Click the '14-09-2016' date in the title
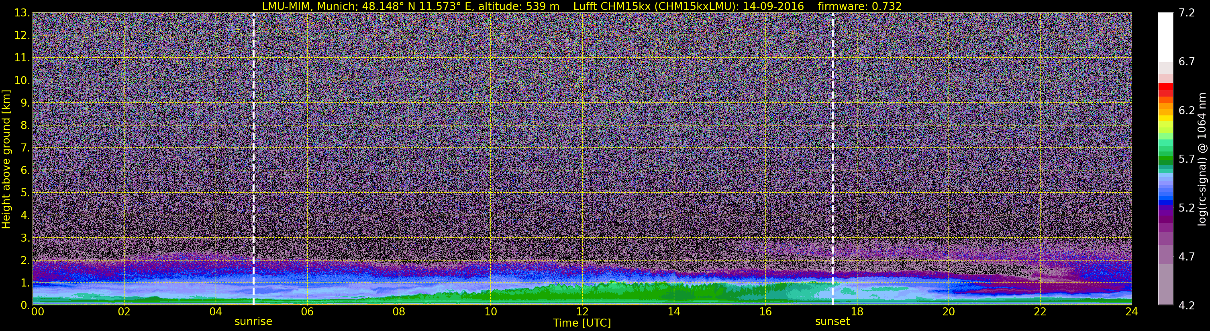 (x=773, y=6)
